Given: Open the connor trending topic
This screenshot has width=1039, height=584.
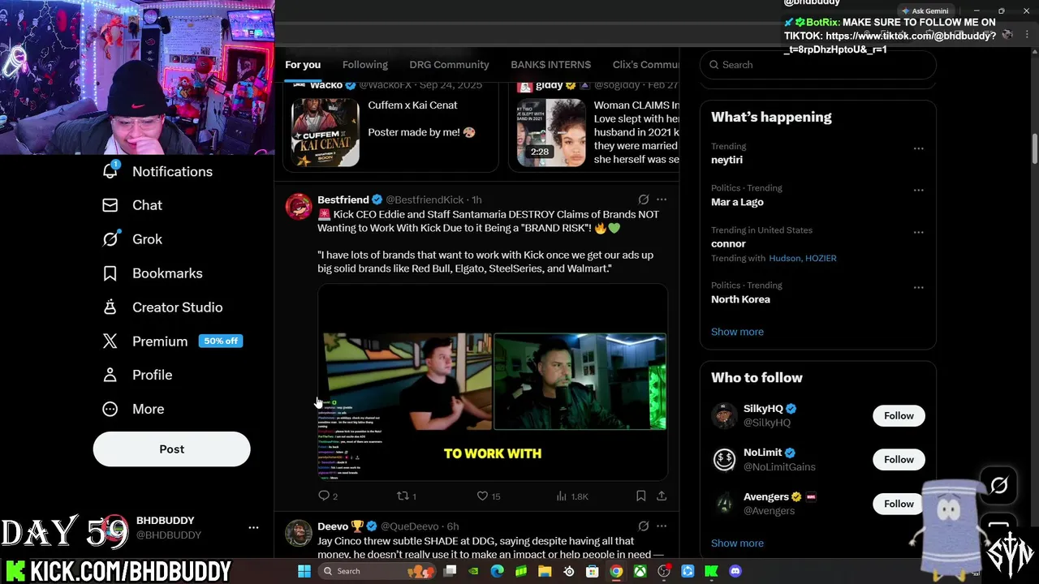Looking at the screenshot, I should [x=728, y=243].
